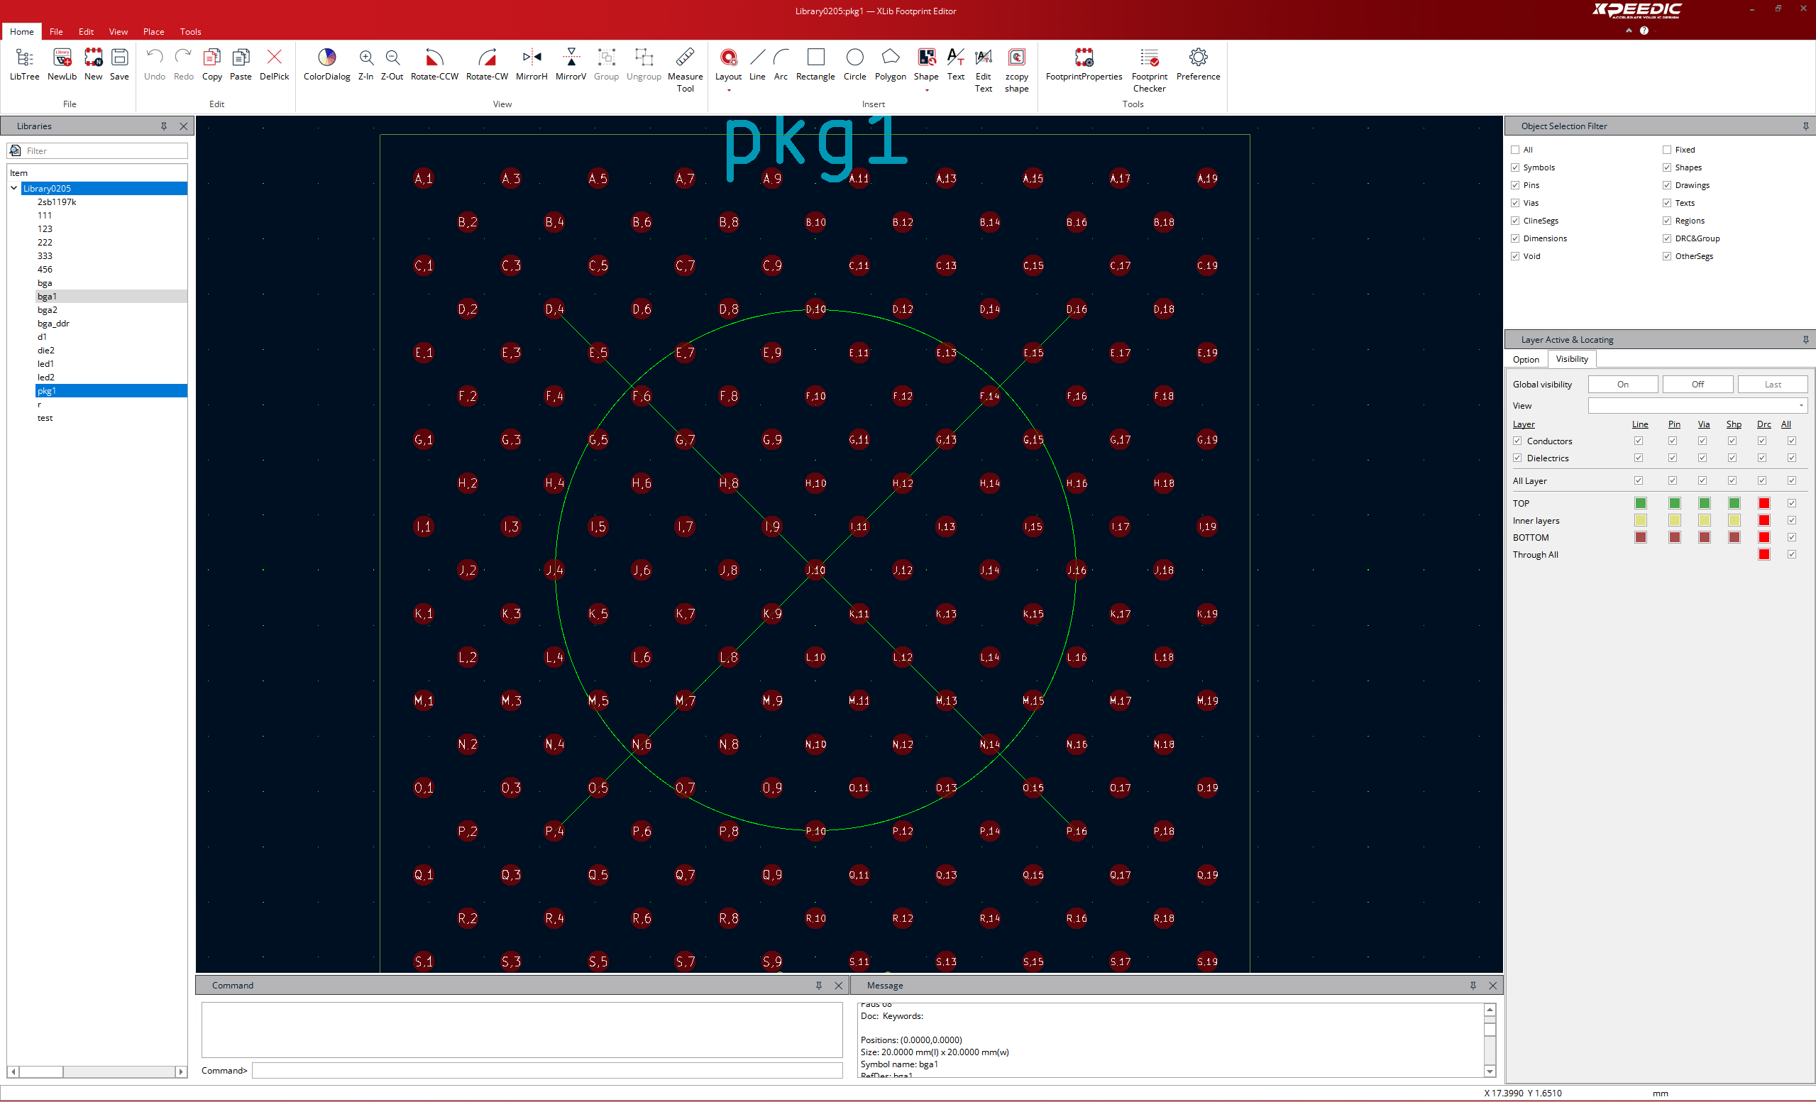The width and height of the screenshot is (1816, 1102).
Task: Open the Preference settings
Action: coord(1199,64)
